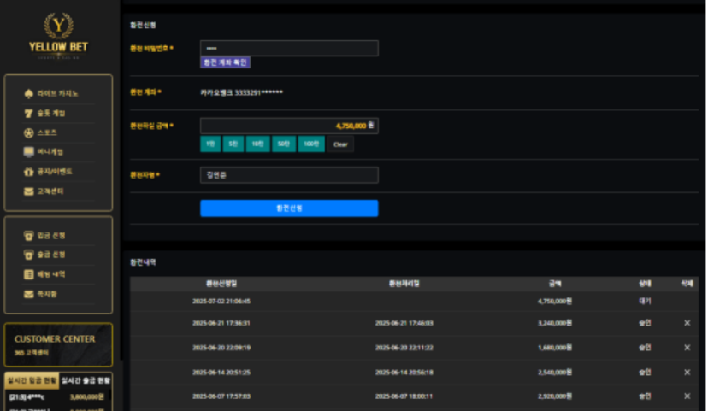Open the deposit request icon

coord(29,235)
